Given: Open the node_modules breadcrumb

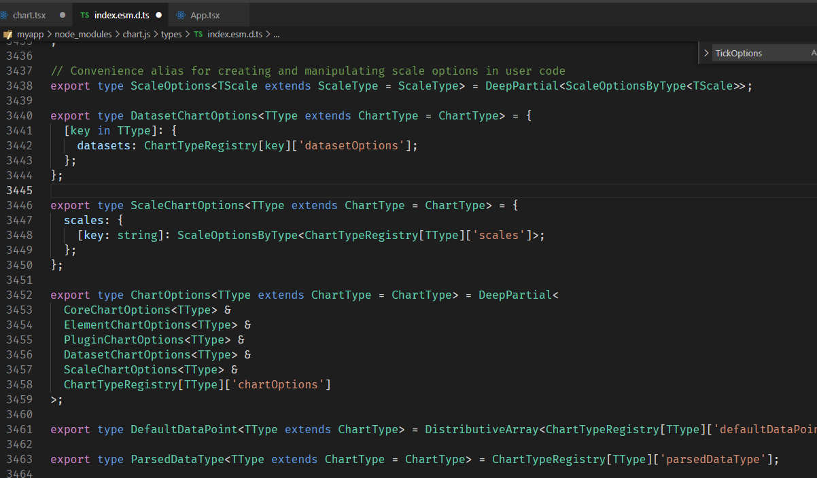Looking at the screenshot, I should (x=83, y=34).
